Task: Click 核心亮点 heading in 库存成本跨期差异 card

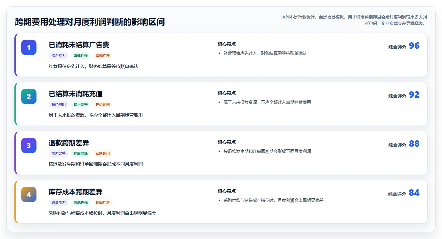Action: click(x=227, y=191)
